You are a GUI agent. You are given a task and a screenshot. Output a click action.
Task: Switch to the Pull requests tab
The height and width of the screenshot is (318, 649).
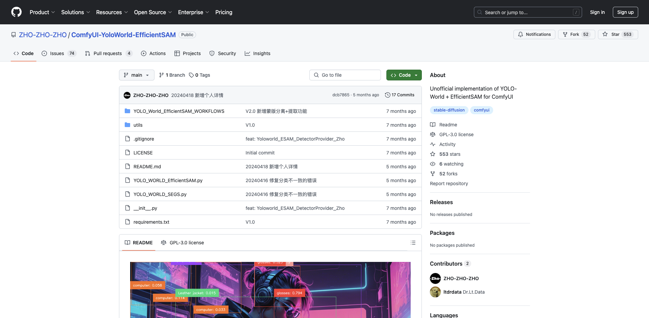[109, 53]
